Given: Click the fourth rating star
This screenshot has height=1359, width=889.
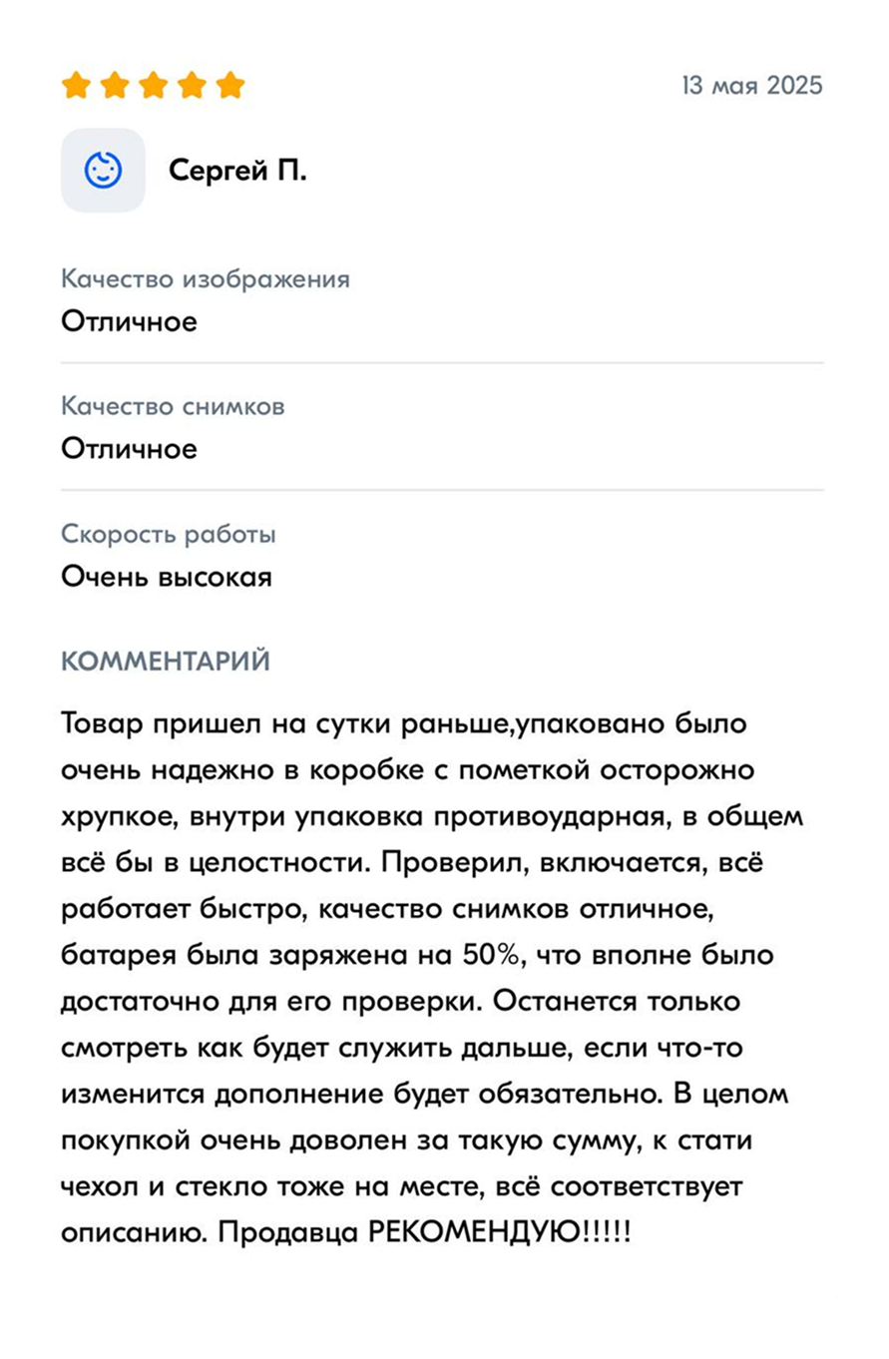Looking at the screenshot, I should tap(192, 85).
